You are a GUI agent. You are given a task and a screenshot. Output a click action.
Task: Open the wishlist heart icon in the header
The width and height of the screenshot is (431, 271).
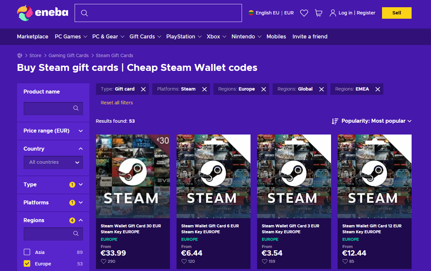[x=304, y=13]
